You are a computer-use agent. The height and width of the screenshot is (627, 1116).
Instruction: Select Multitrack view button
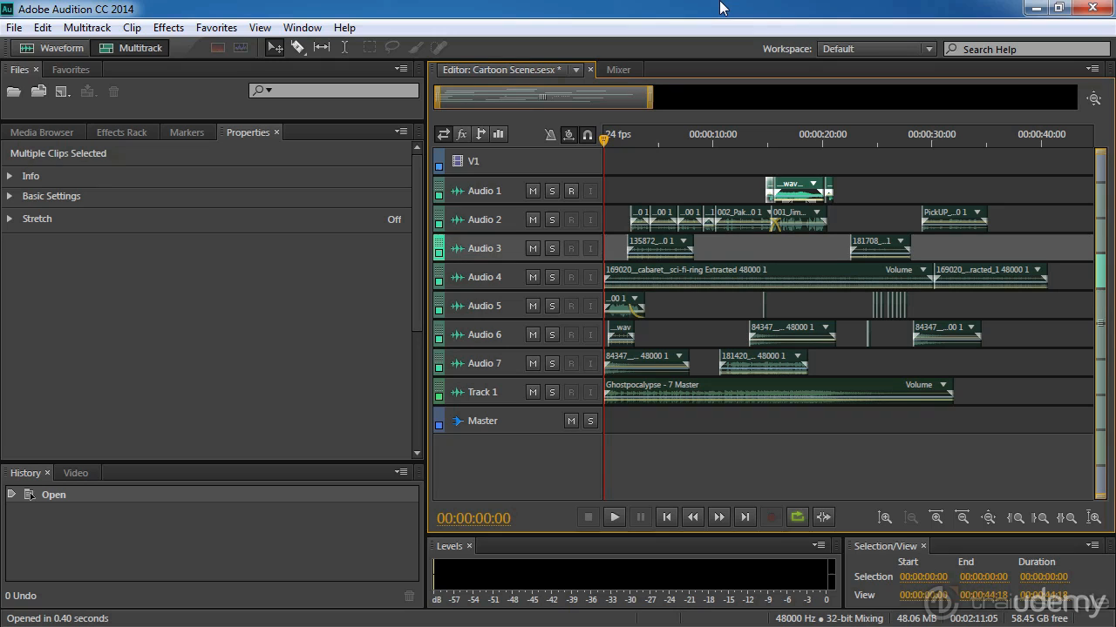point(132,48)
